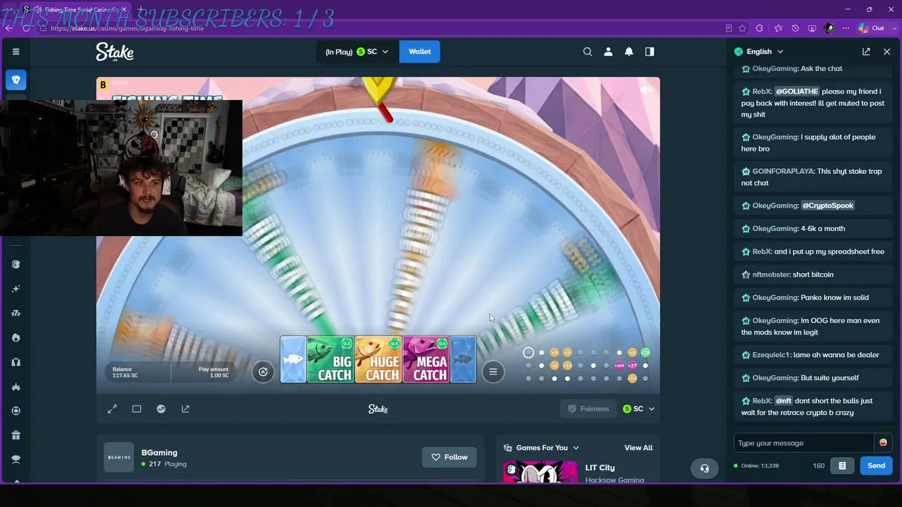The width and height of the screenshot is (902, 507).
Task: Add this page to browser favorites
Action: coord(743,28)
